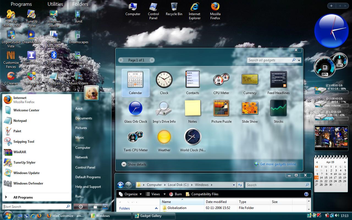
Task: Open Mozilla Firefox desktop shortcut
Action: pos(215,11)
